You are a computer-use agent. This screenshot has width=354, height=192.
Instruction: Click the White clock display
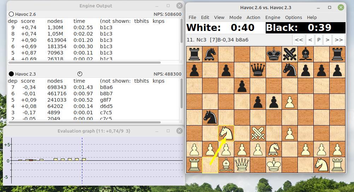(x=225, y=28)
